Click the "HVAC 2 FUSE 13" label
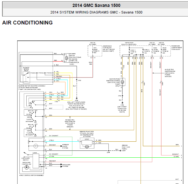 coord(147,51)
